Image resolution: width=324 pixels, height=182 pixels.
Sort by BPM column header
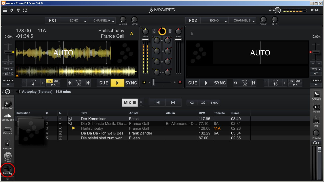(x=205, y=113)
